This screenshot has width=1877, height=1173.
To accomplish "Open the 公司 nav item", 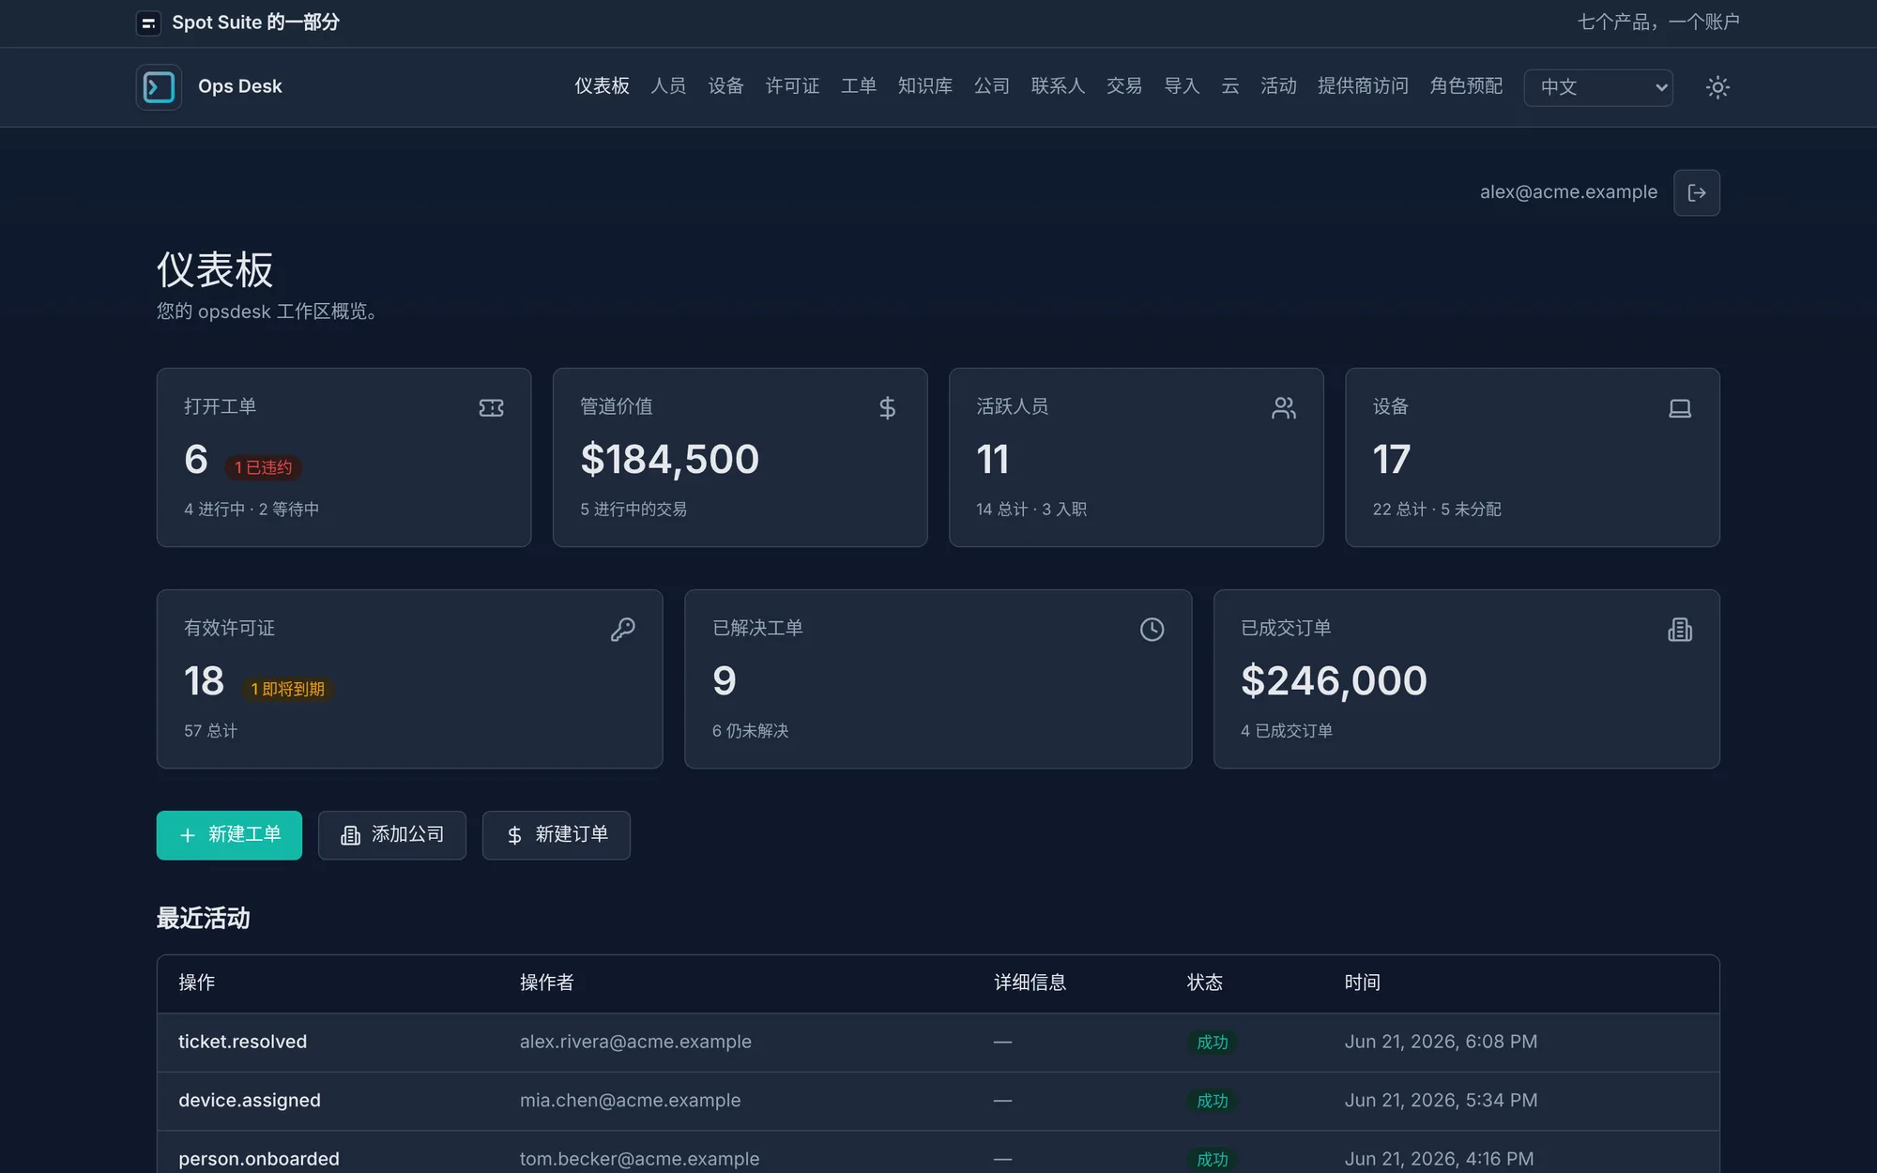I will pyautogui.click(x=992, y=86).
